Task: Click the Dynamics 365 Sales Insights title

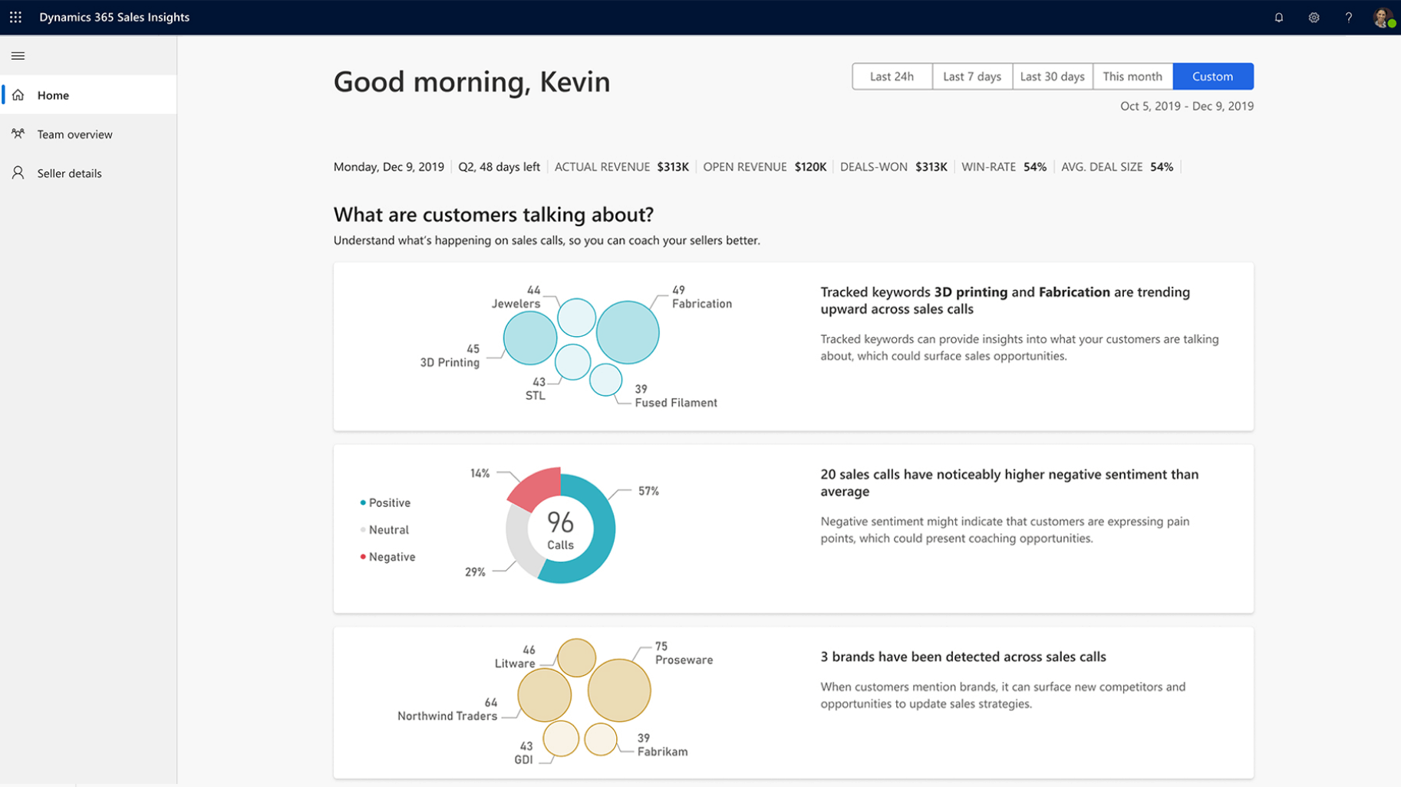Action: (x=114, y=16)
